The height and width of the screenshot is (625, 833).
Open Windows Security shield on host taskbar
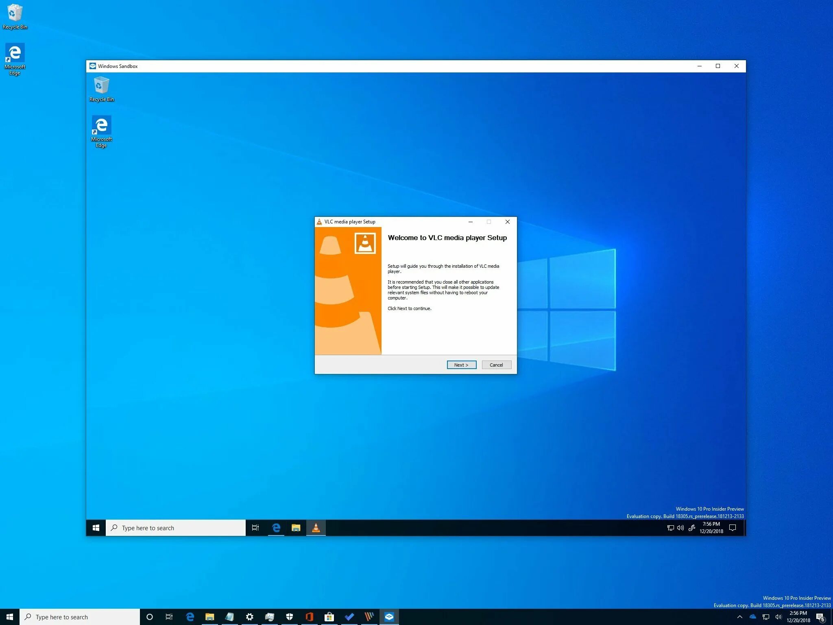(289, 617)
